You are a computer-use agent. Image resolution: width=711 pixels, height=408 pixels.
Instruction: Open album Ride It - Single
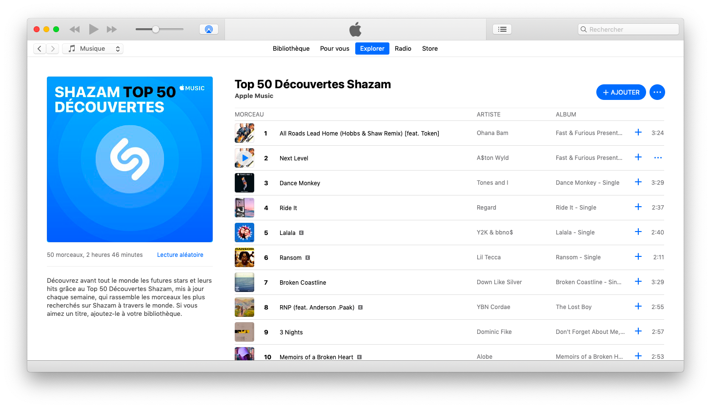pos(576,208)
